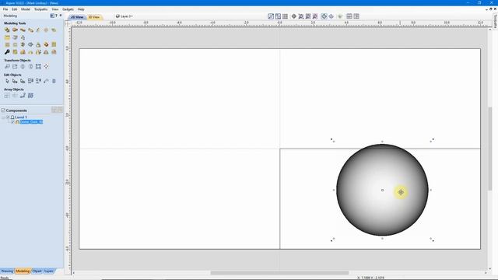Collapse the Level 1 tree node
The height and width of the screenshot is (280, 498).
[x=3, y=117]
